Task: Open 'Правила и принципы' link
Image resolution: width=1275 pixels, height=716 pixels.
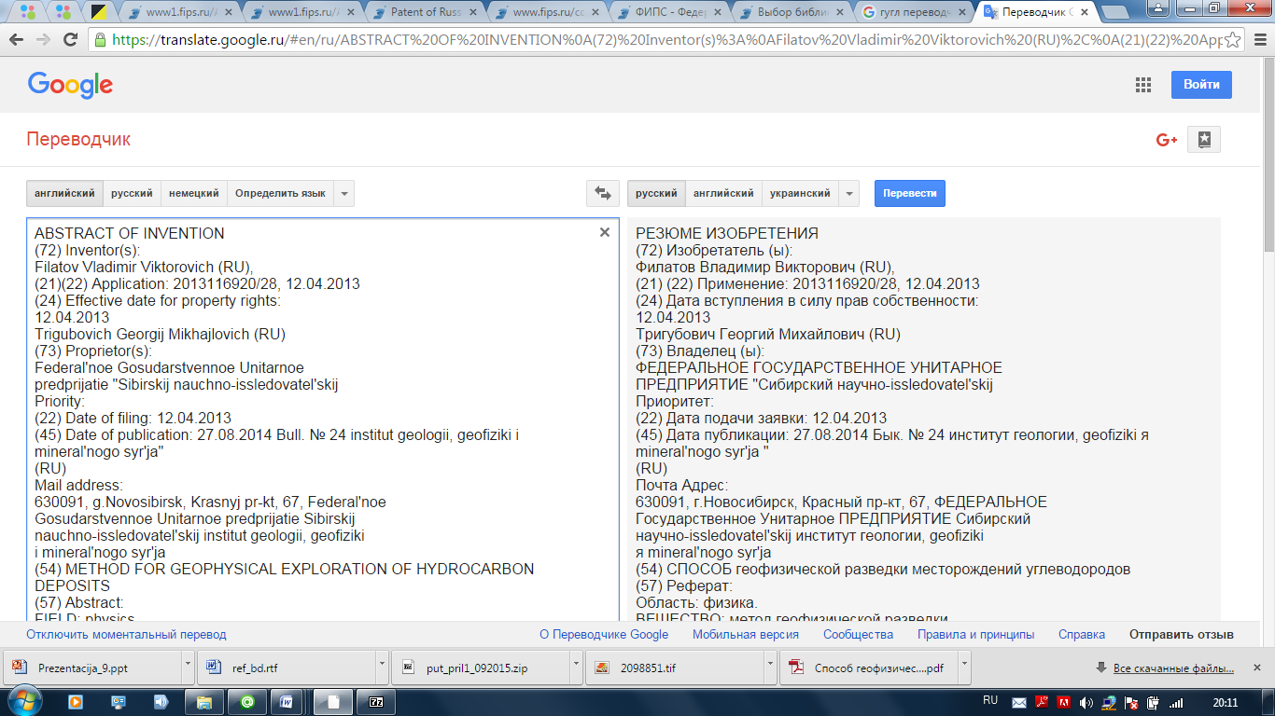Action: point(976,635)
